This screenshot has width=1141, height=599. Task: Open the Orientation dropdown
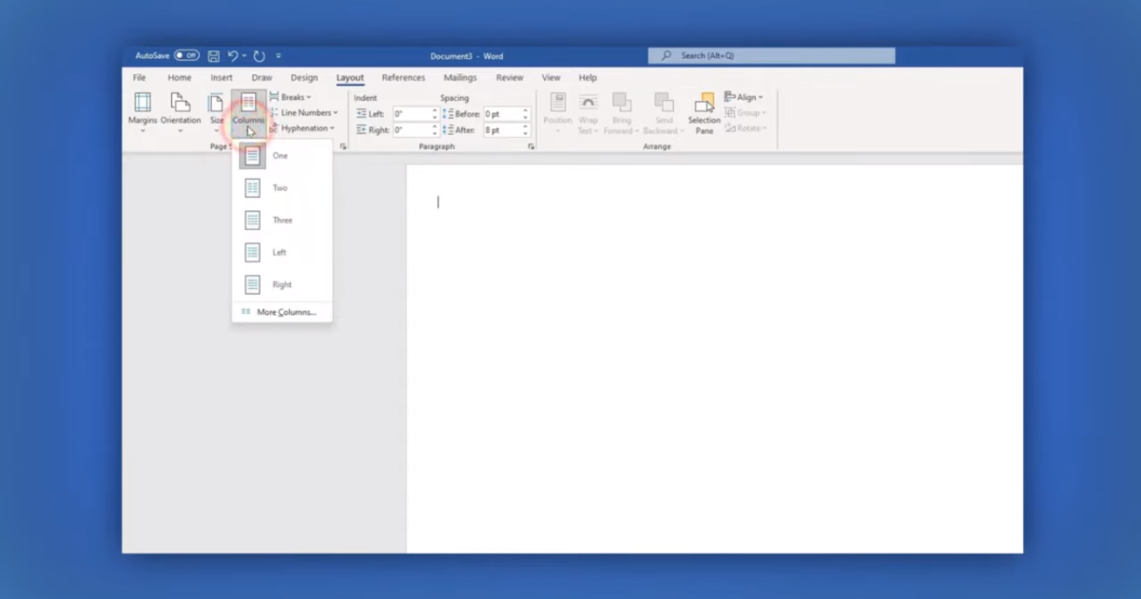pyautogui.click(x=181, y=112)
